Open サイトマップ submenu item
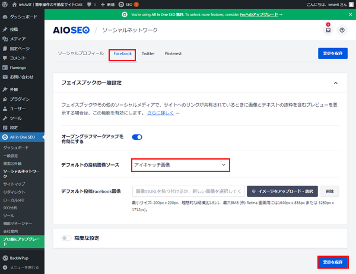Screen dimensions: 356x274 point(14,184)
